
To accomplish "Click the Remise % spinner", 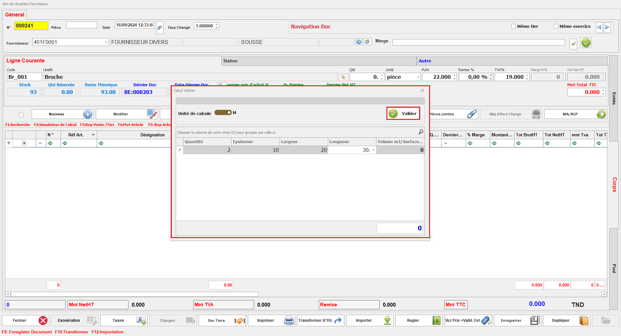I will [x=491, y=77].
